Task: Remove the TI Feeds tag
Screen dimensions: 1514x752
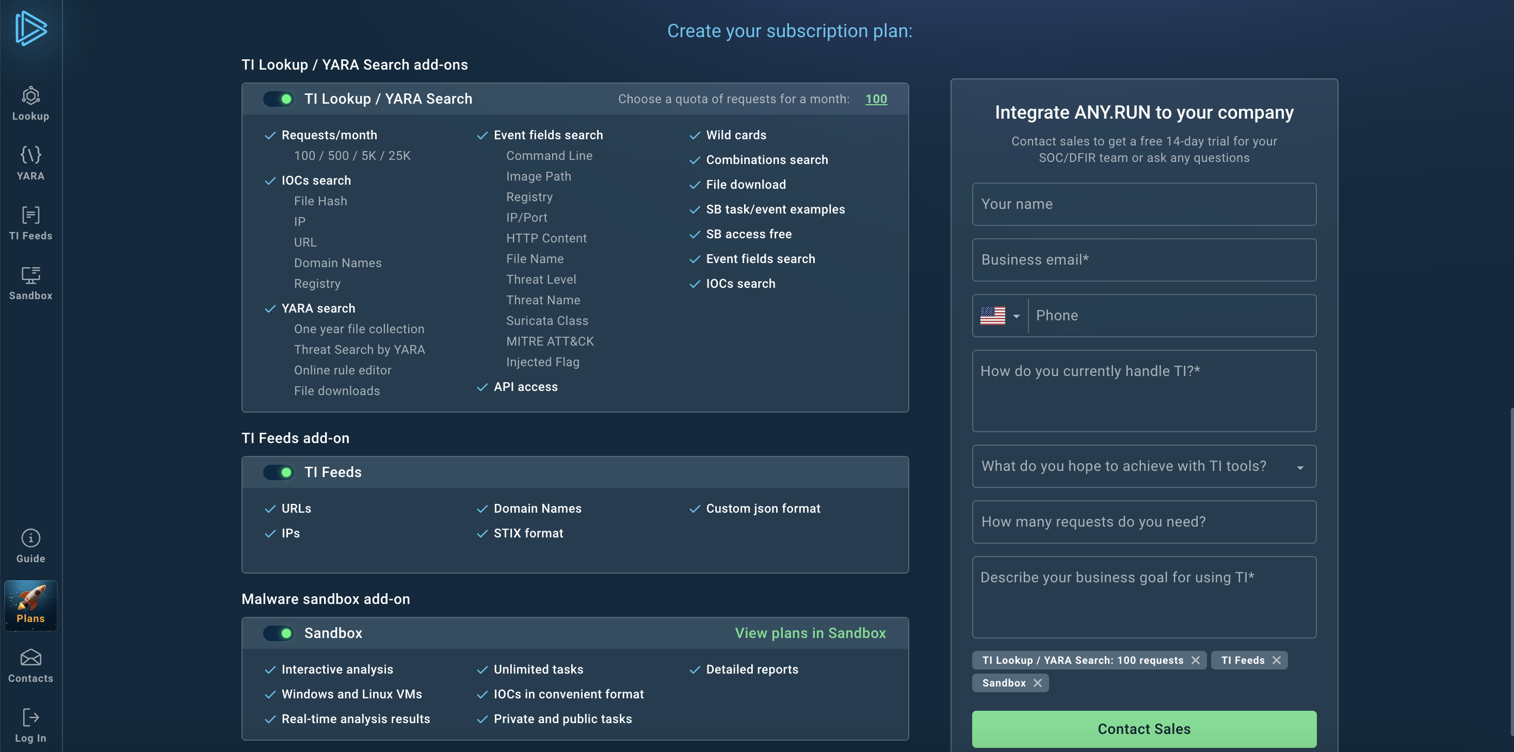Action: [1277, 660]
